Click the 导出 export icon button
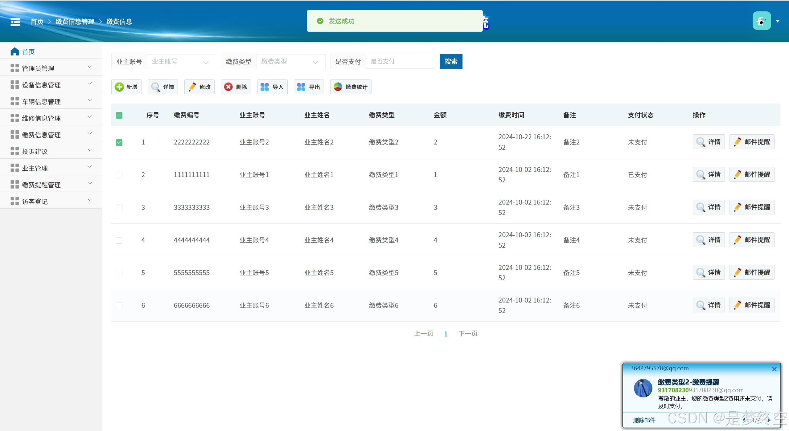This screenshot has width=789, height=431. click(309, 87)
